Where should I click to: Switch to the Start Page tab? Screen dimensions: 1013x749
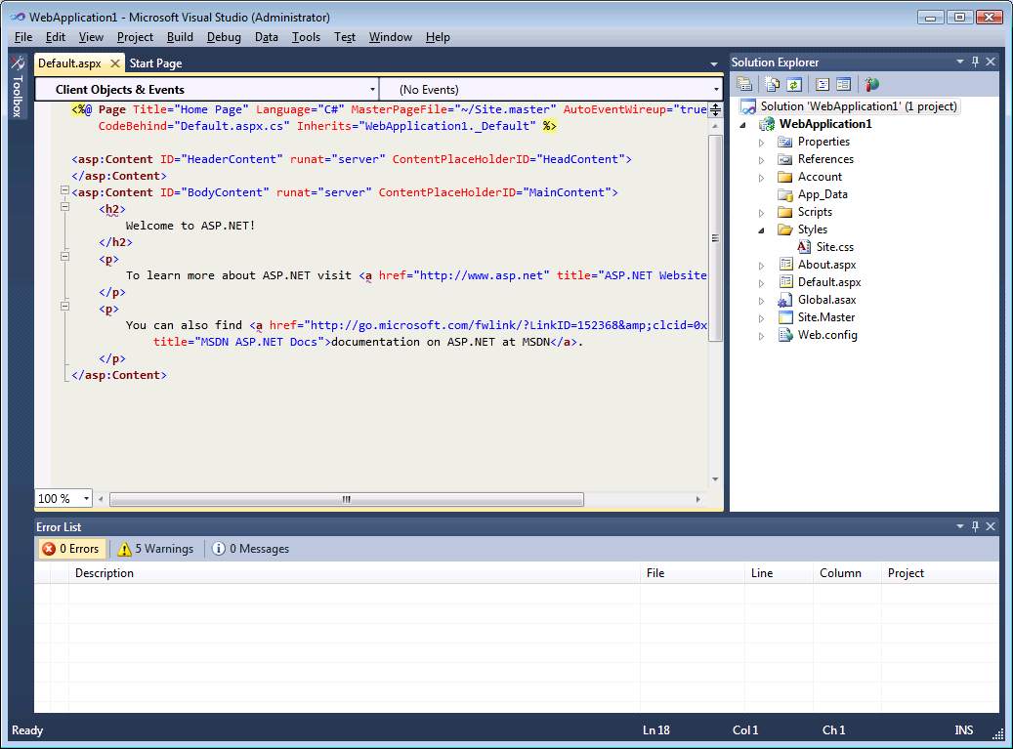[155, 63]
